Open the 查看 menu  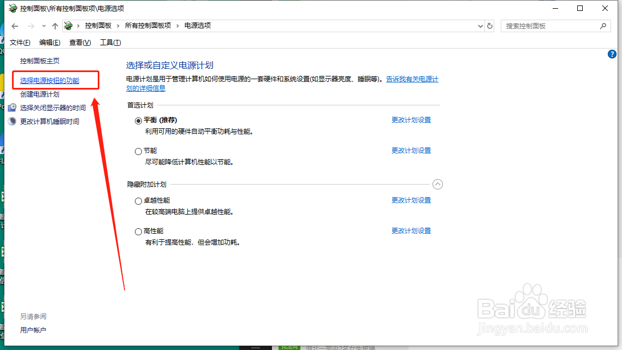(x=79, y=42)
